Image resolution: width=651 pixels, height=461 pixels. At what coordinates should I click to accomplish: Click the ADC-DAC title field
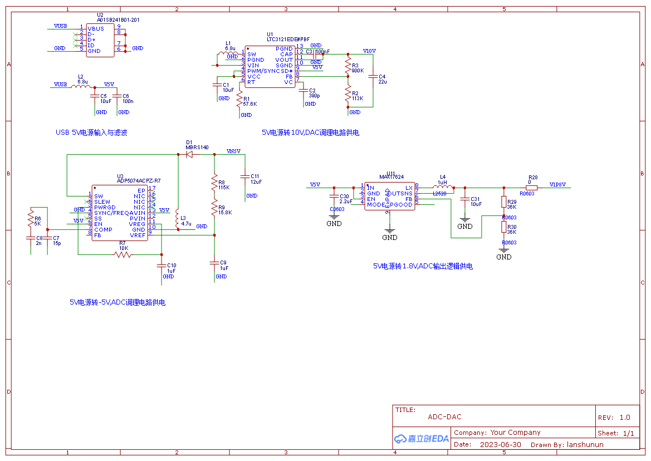pos(444,417)
